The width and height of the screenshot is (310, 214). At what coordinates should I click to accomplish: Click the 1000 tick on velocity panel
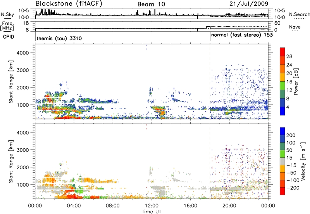pyautogui.click(x=22, y=185)
